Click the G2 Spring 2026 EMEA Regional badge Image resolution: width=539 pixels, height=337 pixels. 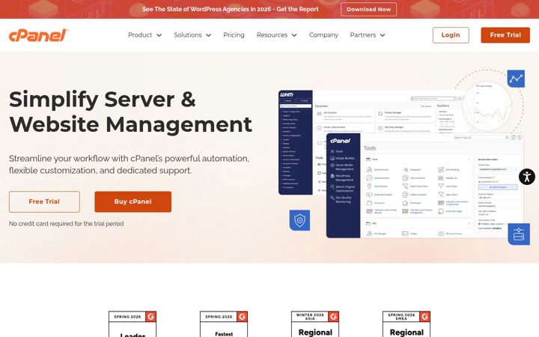coord(406,324)
